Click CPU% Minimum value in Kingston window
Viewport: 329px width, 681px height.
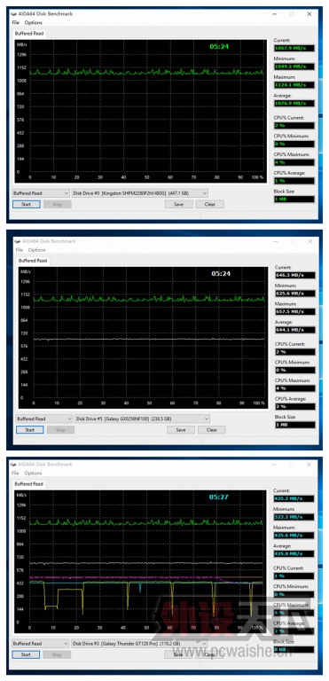(294, 144)
